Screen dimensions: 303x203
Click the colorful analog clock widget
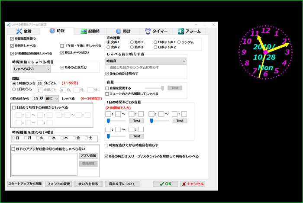(x=265, y=52)
